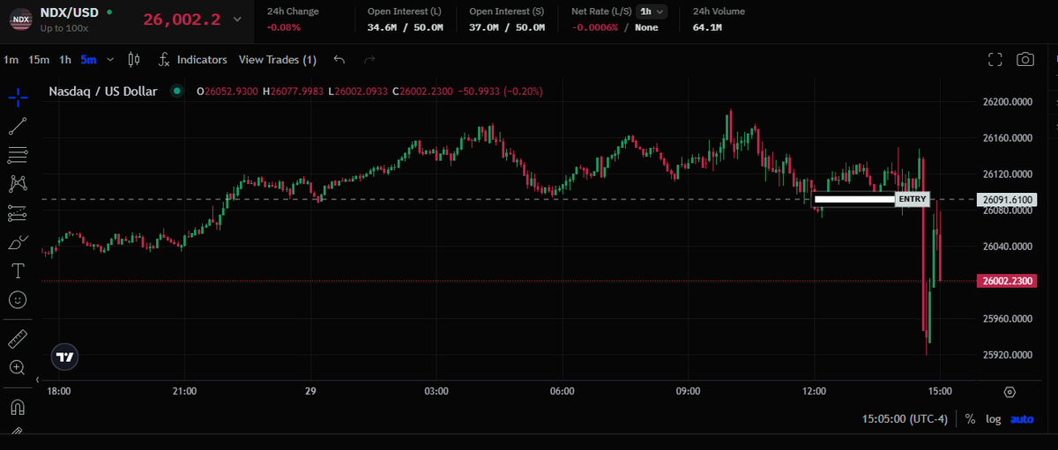1058x450 pixels.
Task: Click the 29 date label on time axis
Action: pos(310,391)
